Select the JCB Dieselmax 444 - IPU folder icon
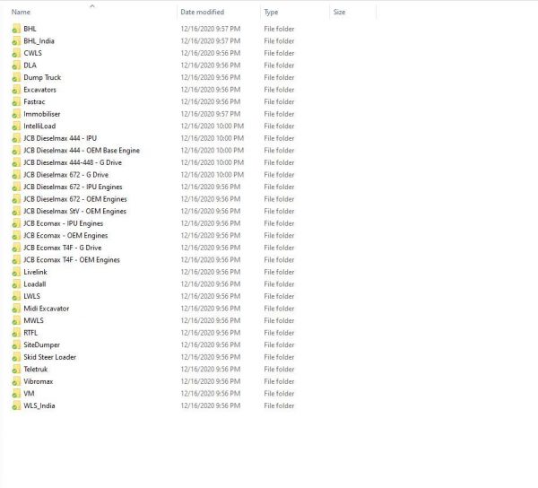 pos(16,138)
